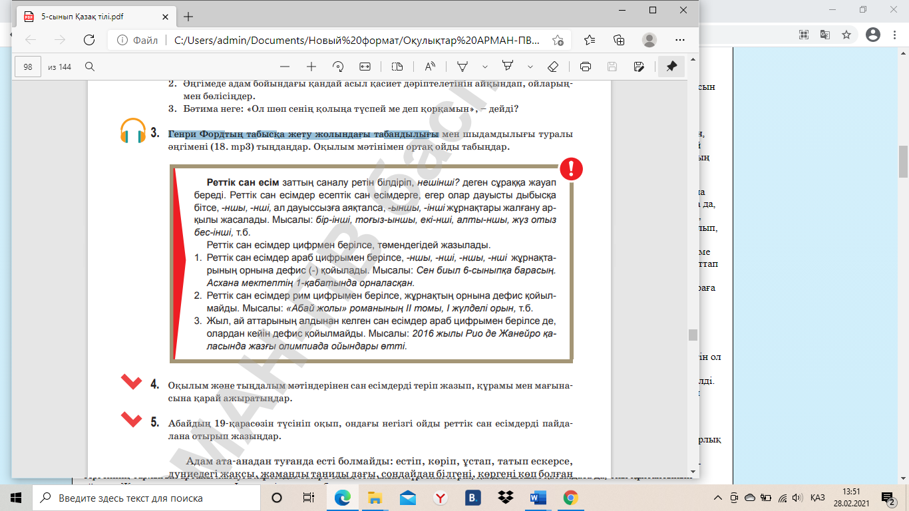
Task: Click the greyed-out Save icon in PDF toolbar
Action: [612, 67]
